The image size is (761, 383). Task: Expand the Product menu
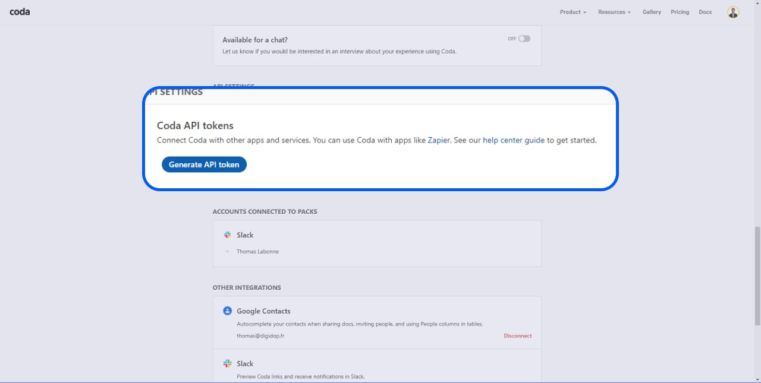coord(573,12)
